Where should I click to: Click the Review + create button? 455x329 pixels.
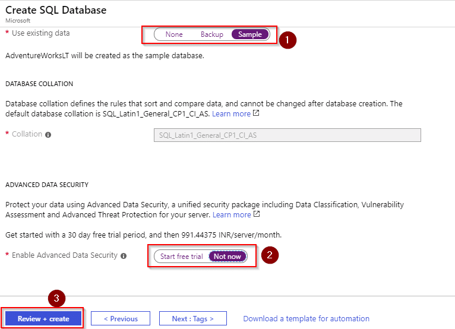point(43,318)
